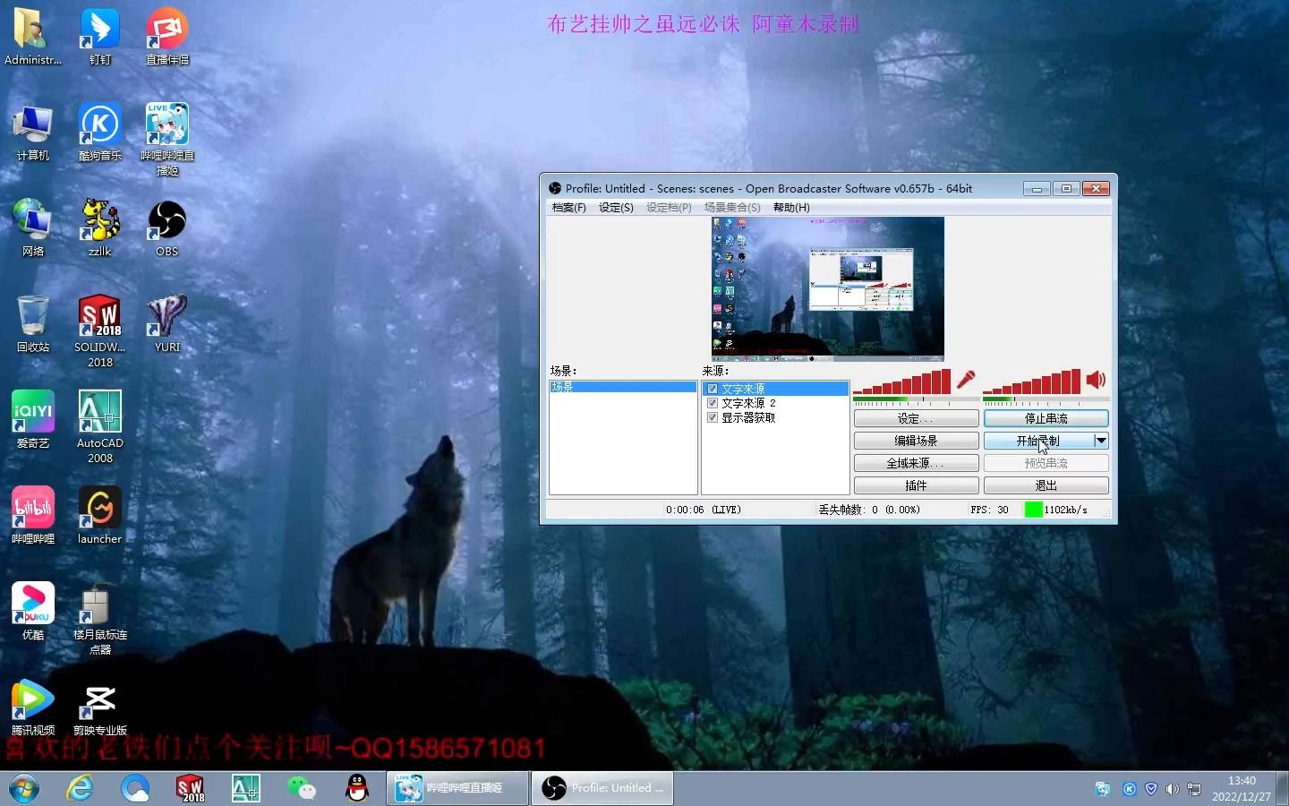Open the Windows Start menu
This screenshot has height=806, width=1289.
click(24, 789)
